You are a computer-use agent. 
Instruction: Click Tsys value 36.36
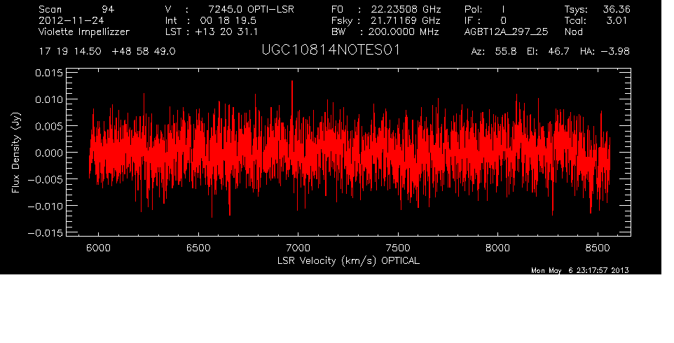point(616,9)
